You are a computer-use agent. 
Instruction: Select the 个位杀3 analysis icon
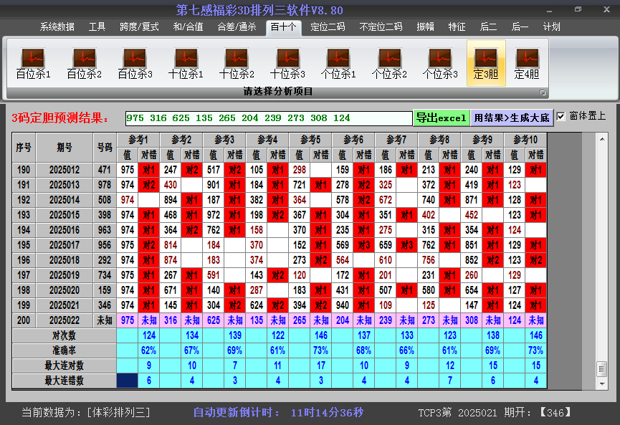coord(440,64)
